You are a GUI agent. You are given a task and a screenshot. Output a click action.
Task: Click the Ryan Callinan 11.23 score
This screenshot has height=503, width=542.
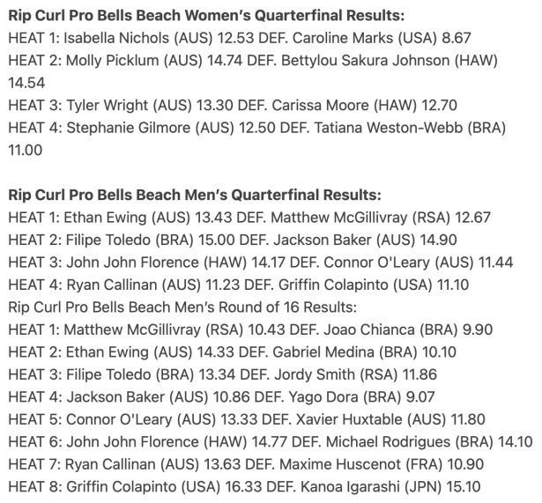222,285
